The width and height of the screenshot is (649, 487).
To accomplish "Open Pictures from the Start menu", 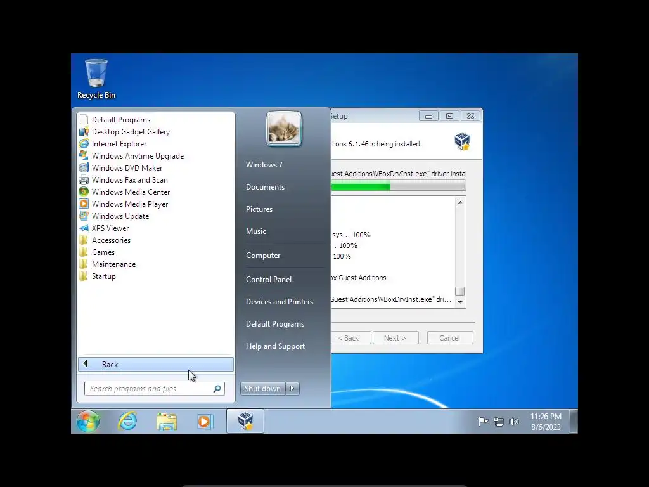I will pos(259,209).
